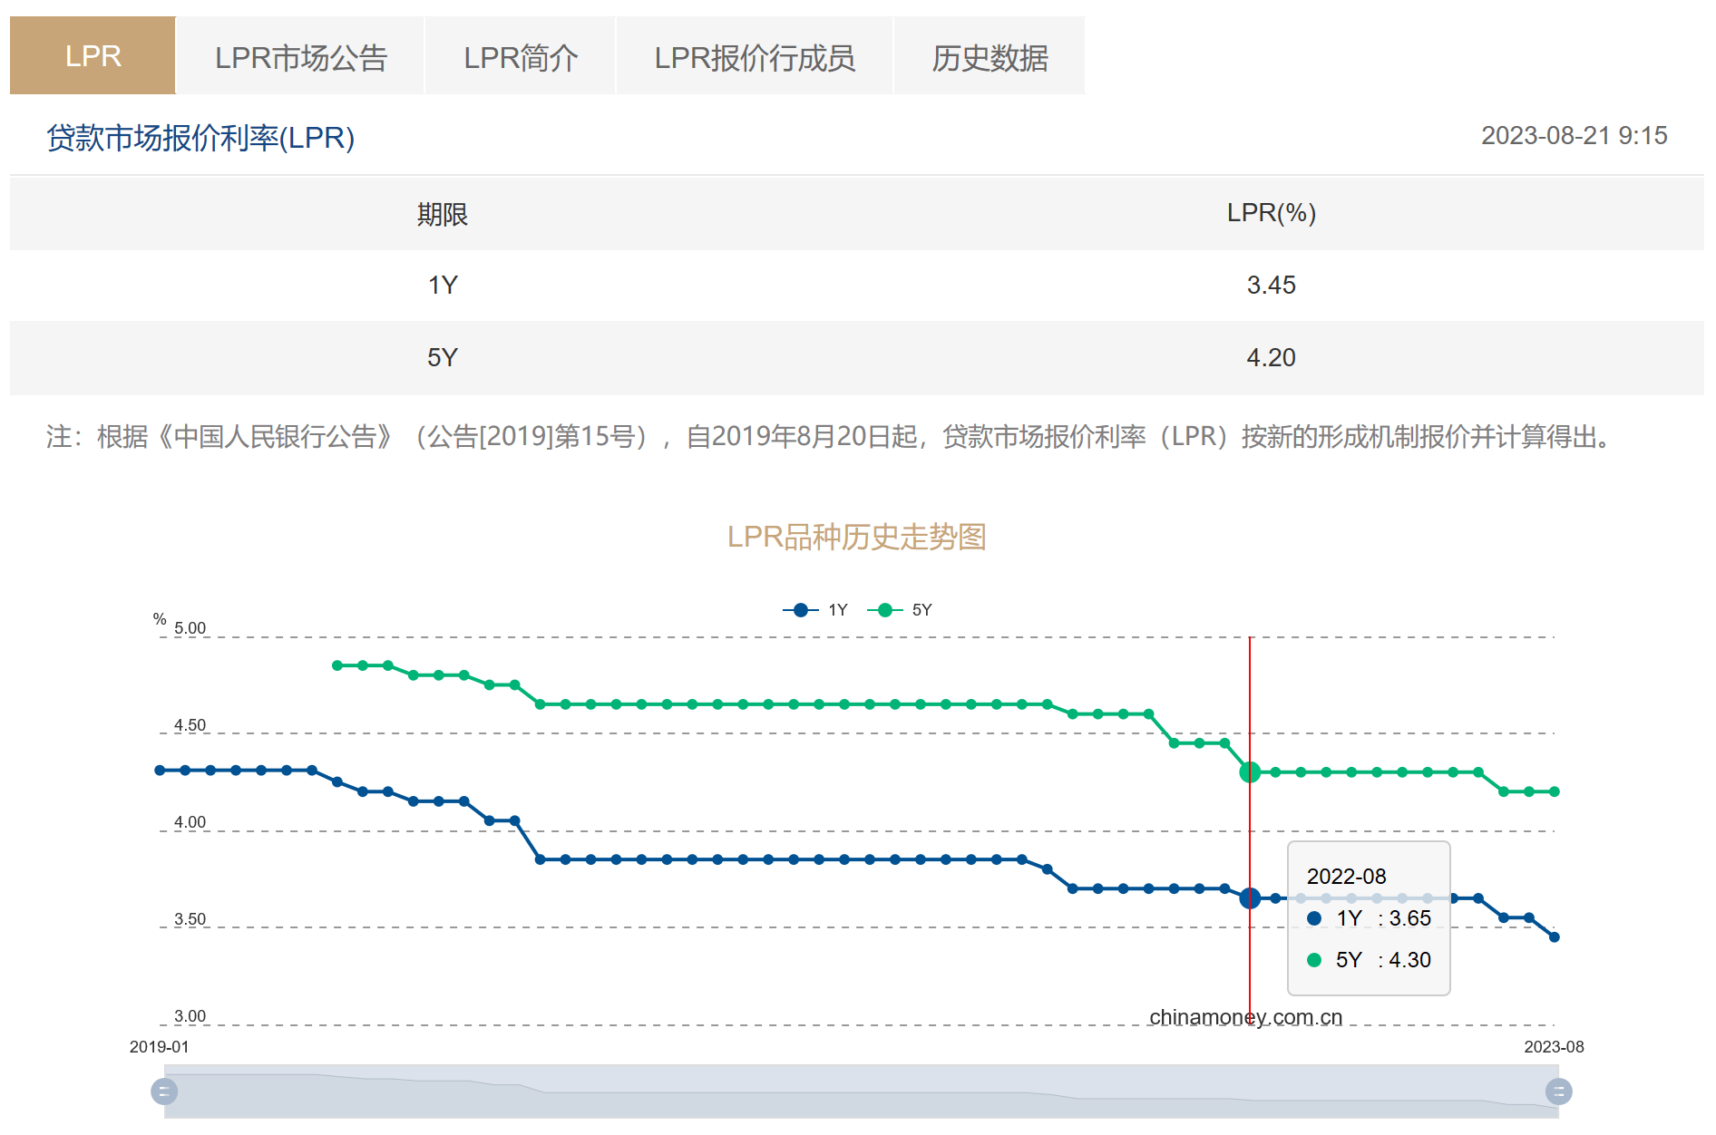Click the highlighted 5Y point at 2022-08

coord(1250,772)
